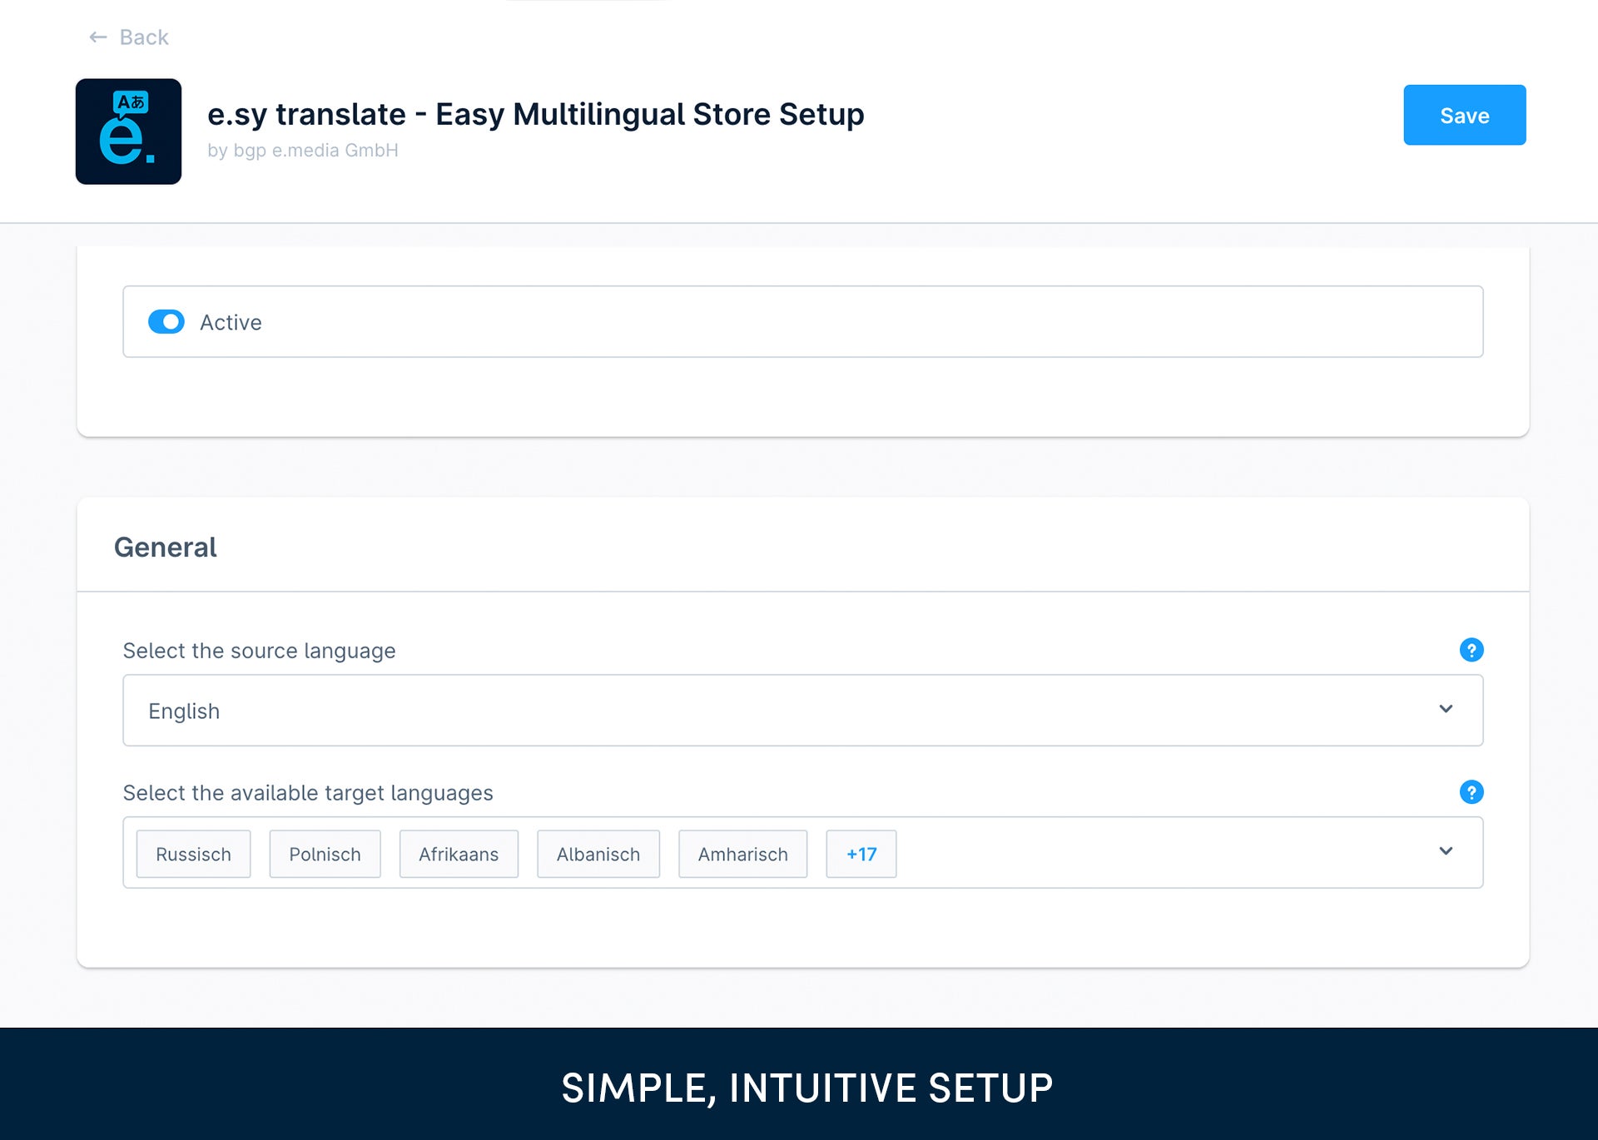
Task: Open help for available target languages
Action: pos(1471,792)
